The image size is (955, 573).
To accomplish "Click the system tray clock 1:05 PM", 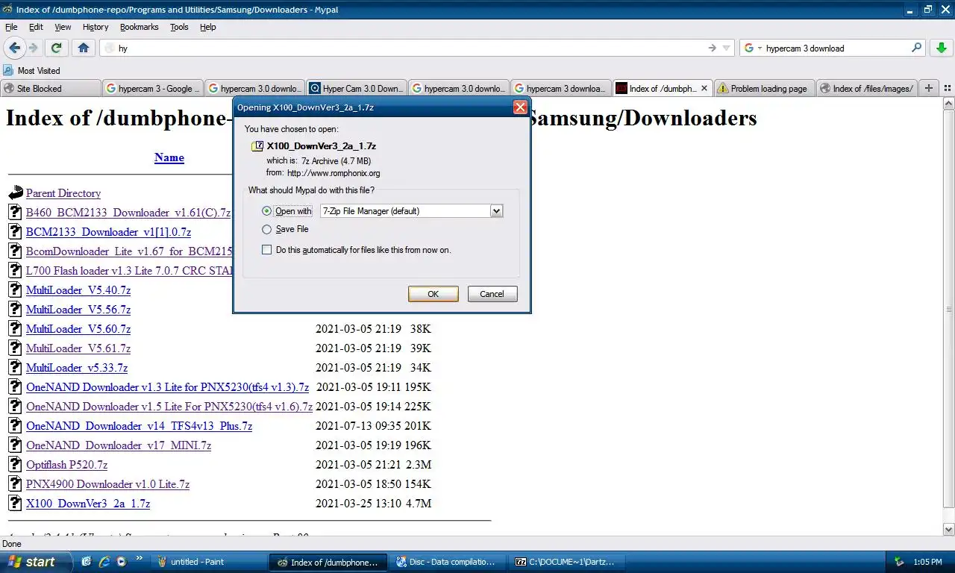I will coord(927,562).
